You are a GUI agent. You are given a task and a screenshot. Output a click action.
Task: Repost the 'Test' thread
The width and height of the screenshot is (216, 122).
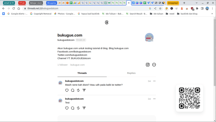tap(78, 108)
